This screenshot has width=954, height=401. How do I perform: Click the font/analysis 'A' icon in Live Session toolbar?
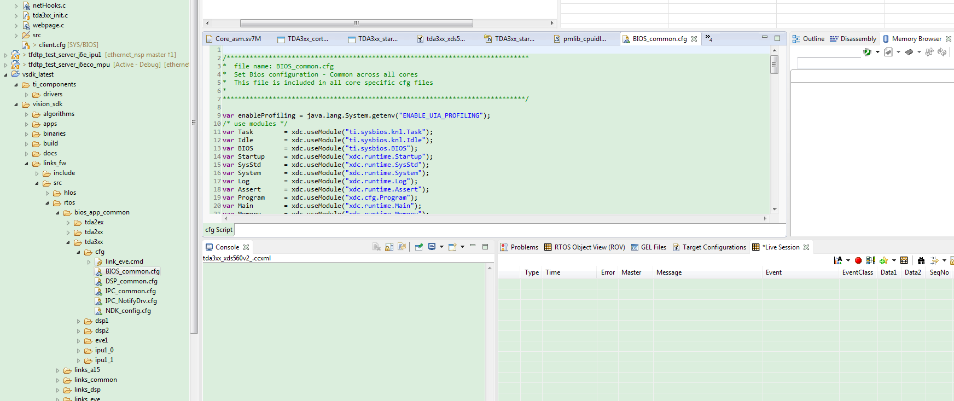[x=838, y=260]
